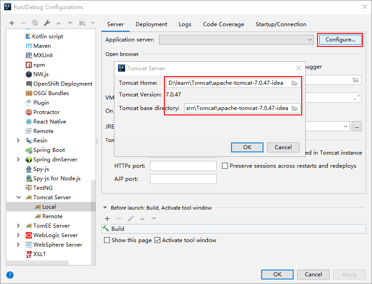The height and width of the screenshot is (284, 372).
Task: Add a before launch task with plus icon
Action: click(107, 219)
